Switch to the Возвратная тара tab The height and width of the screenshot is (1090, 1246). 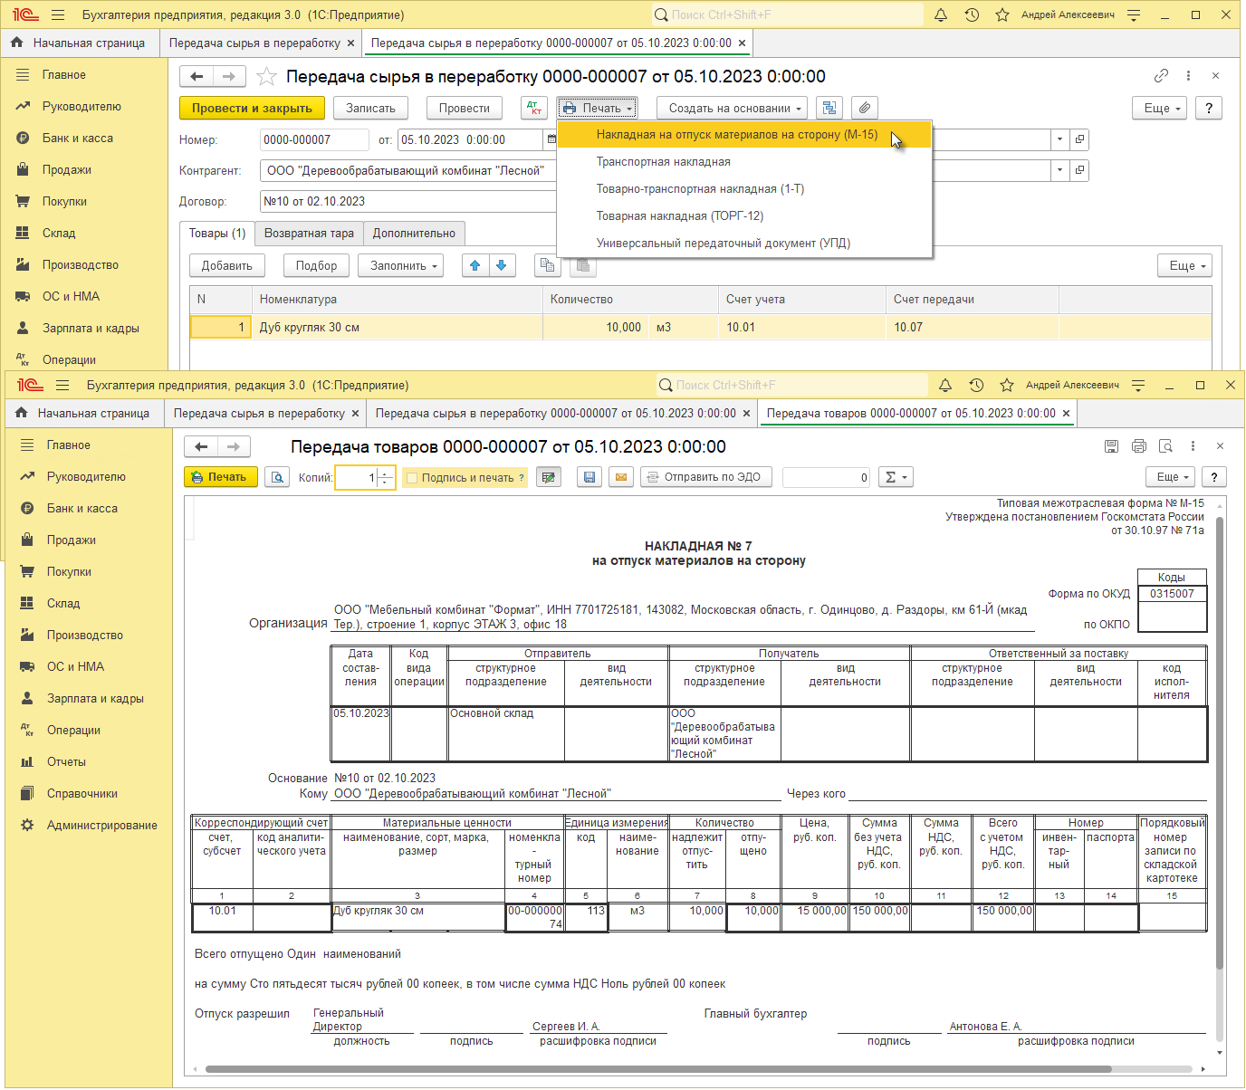pyautogui.click(x=309, y=234)
